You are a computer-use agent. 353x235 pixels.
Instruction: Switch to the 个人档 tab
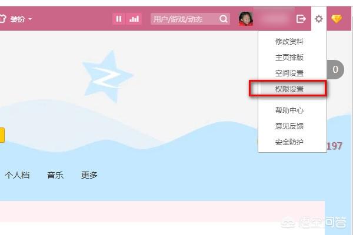17,175
